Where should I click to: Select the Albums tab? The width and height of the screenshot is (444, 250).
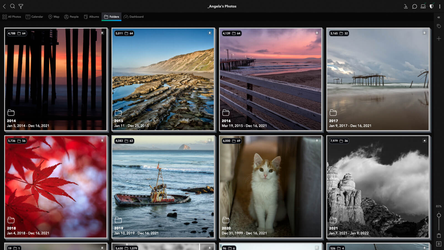coord(91,17)
